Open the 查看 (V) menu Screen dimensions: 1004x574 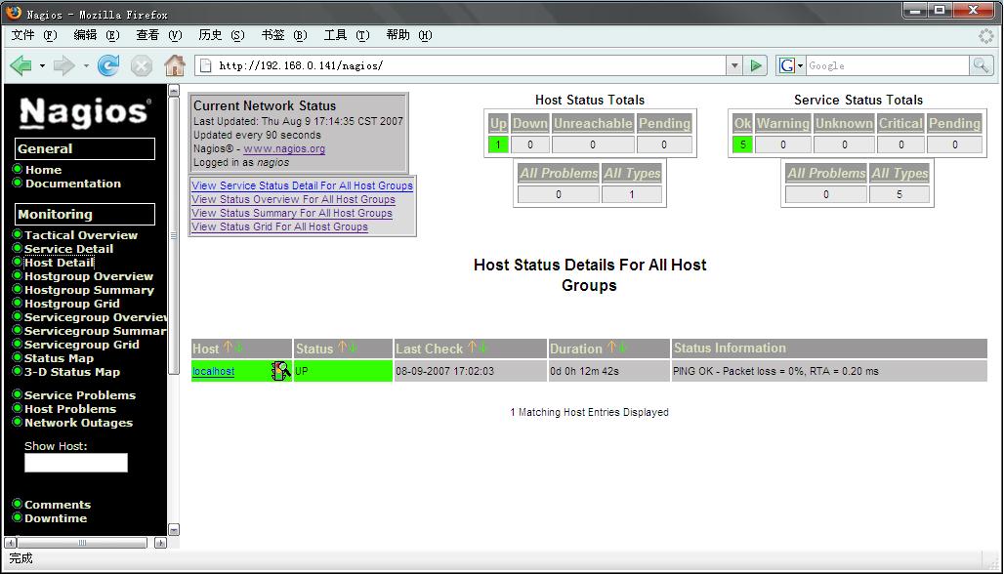coord(159,35)
